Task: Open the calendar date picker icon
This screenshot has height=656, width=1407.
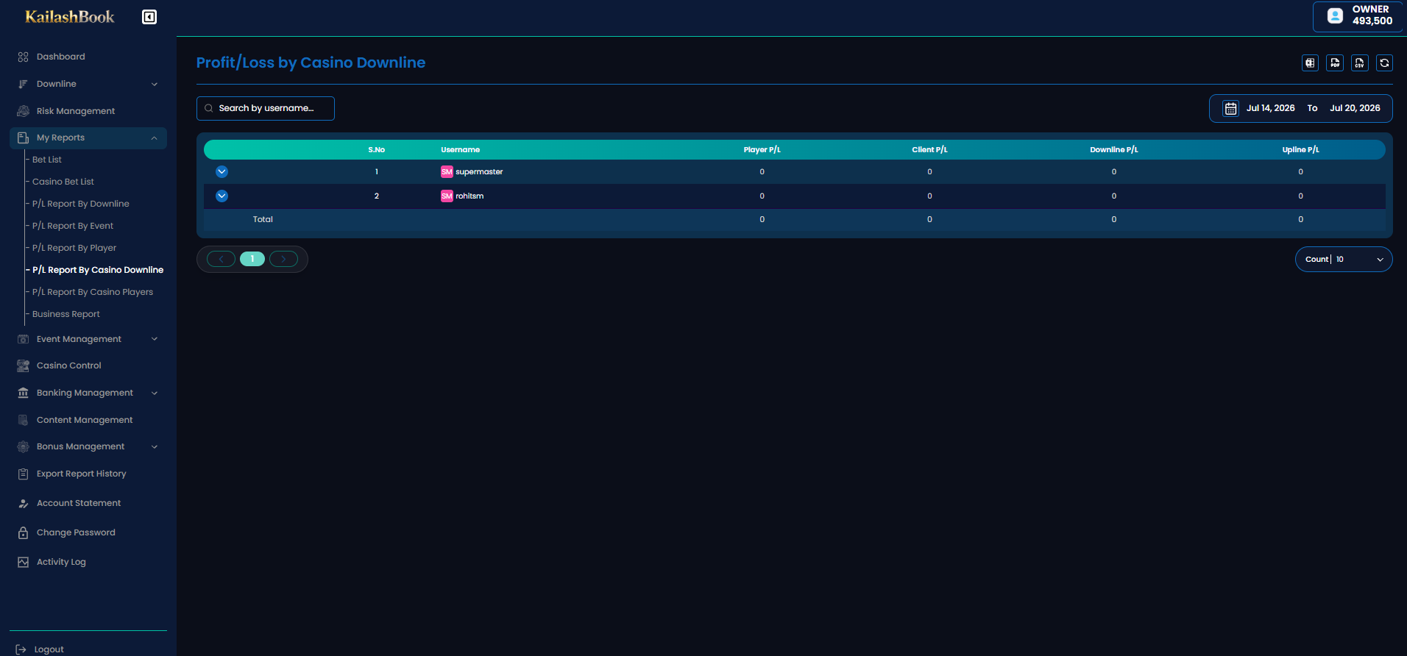Action: point(1230,109)
